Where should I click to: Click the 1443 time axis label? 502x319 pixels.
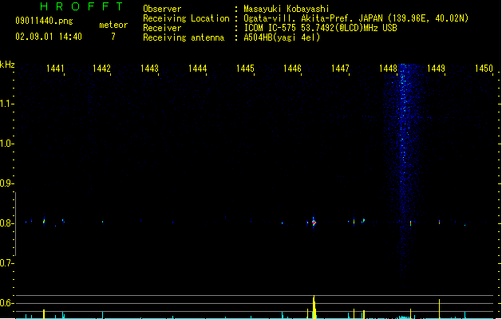click(x=149, y=69)
